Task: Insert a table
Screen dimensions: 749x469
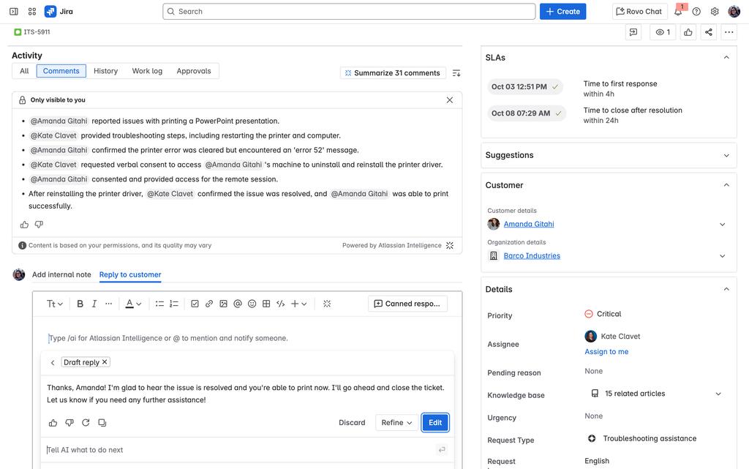Action: (266, 304)
